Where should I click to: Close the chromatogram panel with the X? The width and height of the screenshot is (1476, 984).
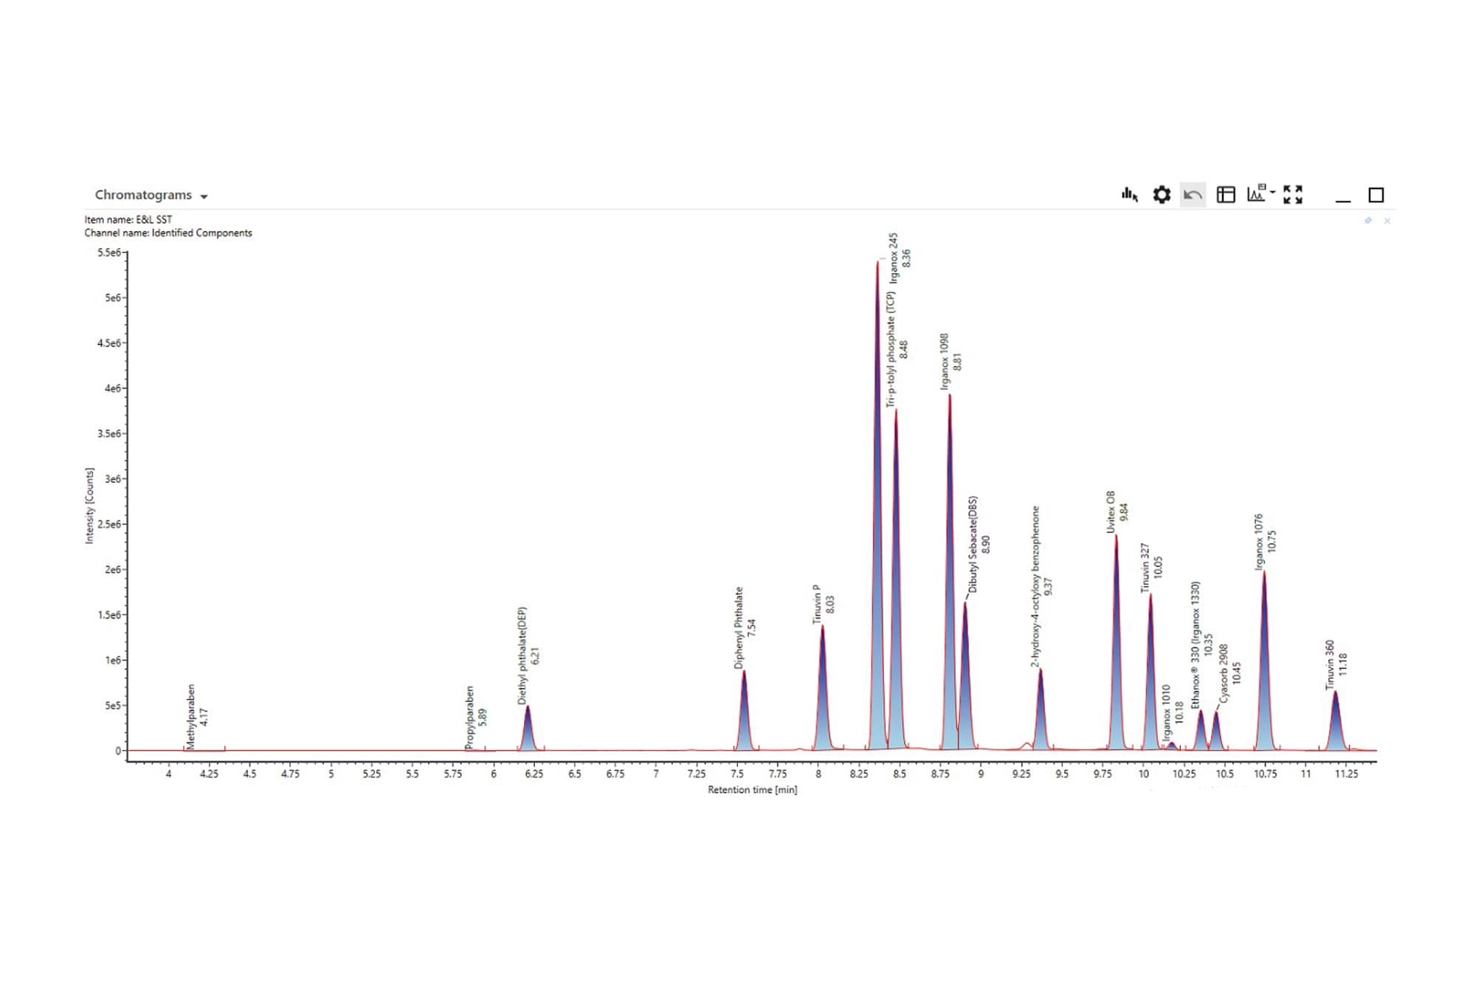(x=1387, y=220)
